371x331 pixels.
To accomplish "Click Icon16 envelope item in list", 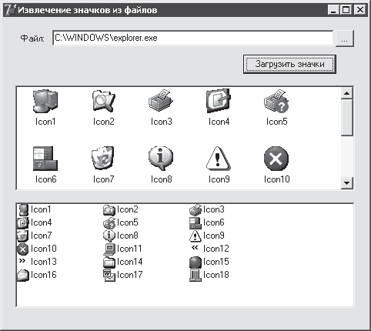I will pos(37,275).
